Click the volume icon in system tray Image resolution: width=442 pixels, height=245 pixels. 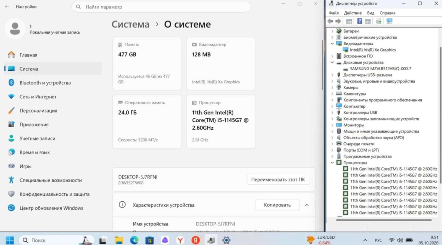(400, 240)
